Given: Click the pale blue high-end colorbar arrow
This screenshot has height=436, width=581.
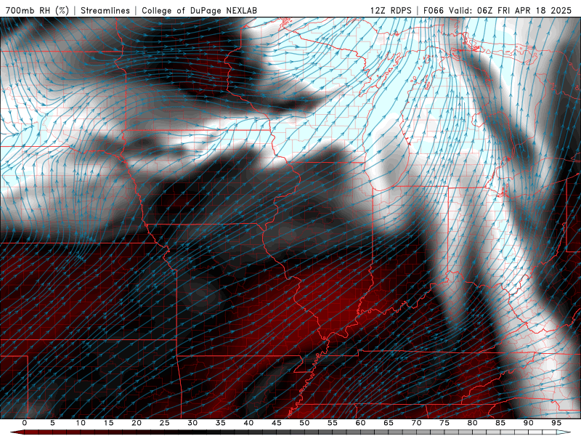Looking at the screenshot, I should 564,432.
